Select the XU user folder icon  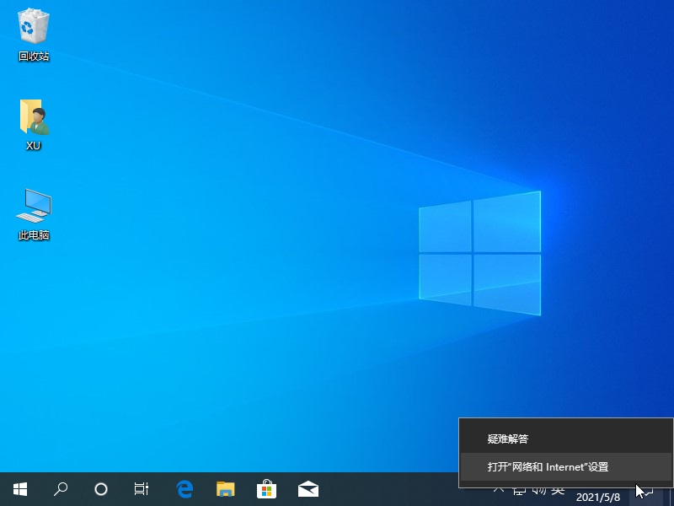(34, 124)
